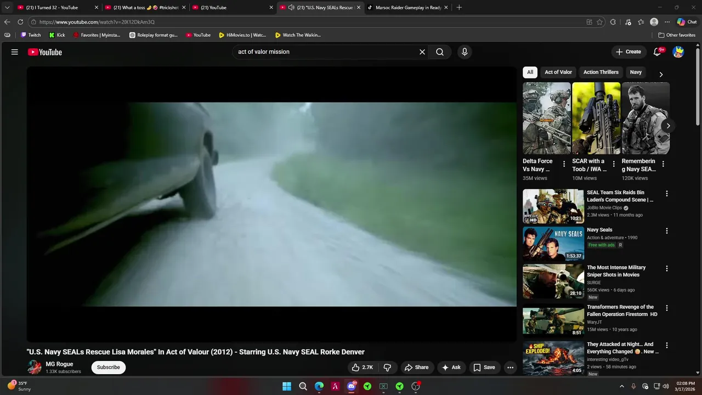Click inside the video player frame
Viewport: 702px width, 395px height.
point(271,204)
